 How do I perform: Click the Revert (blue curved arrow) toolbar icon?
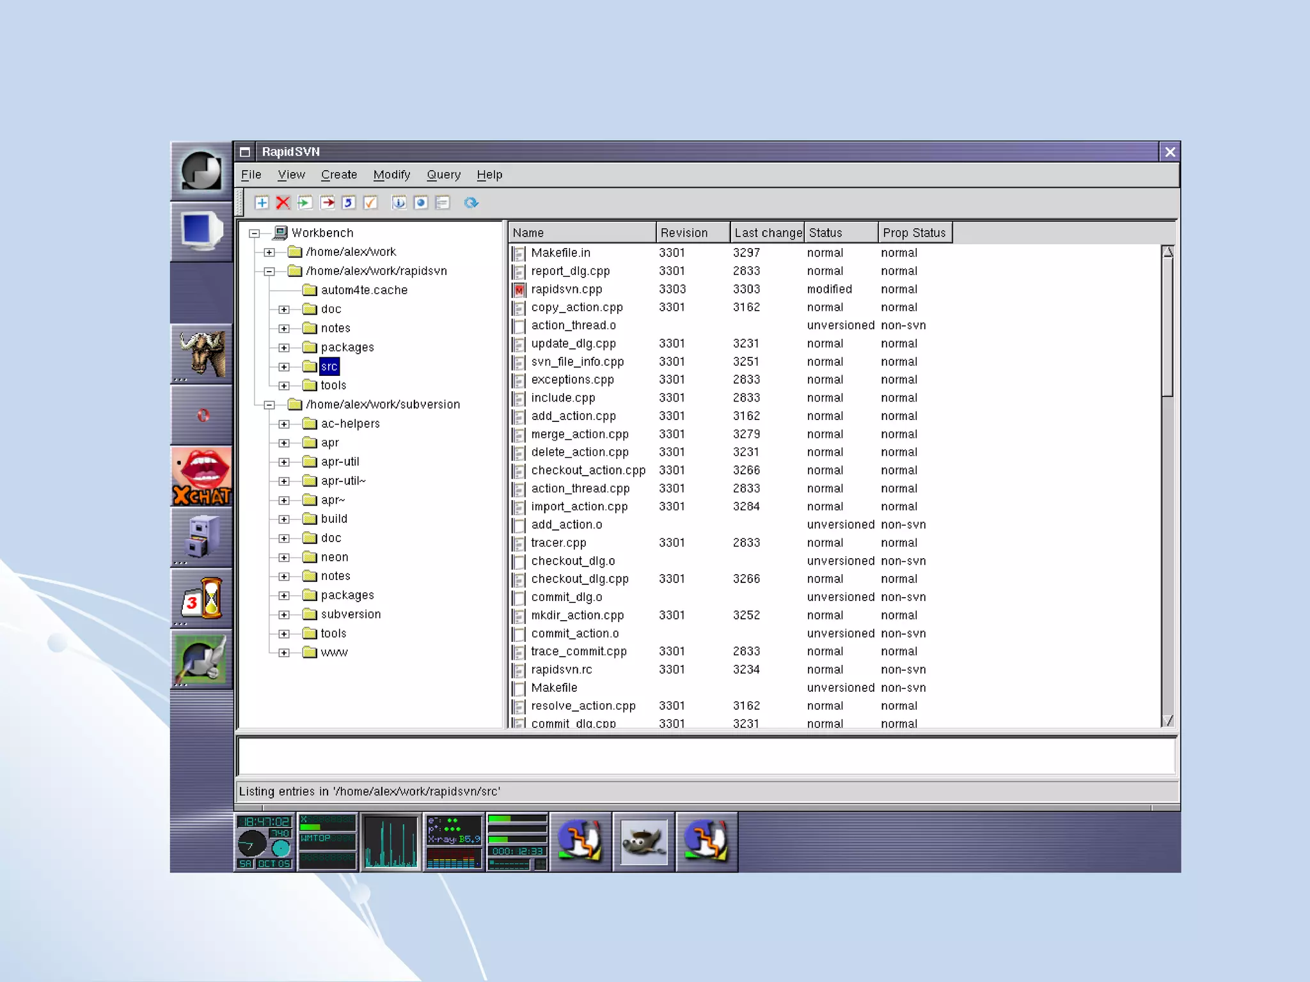coord(349,203)
